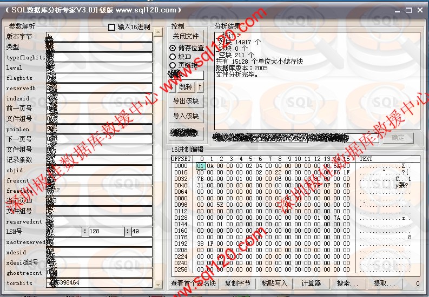Minimize the SQL数据库分析专家 window

397,10
